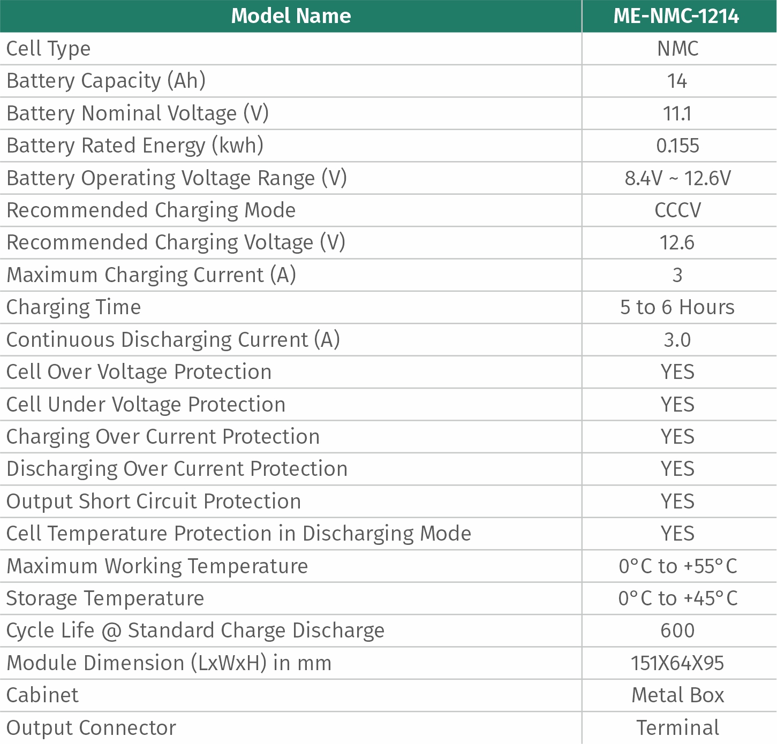This screenshot has width=777, height=744.
Task: Click the Storage Temperature row label
Action: (x=105, y=598)
